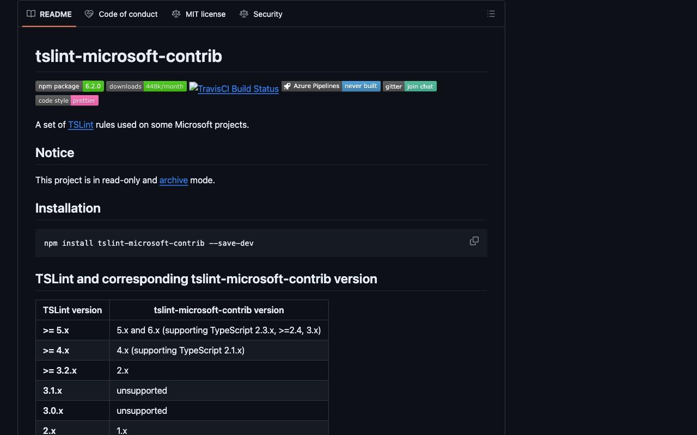Open the code style prettier badge
Viewport: 697px width, 435px height.
click(67, 101)
